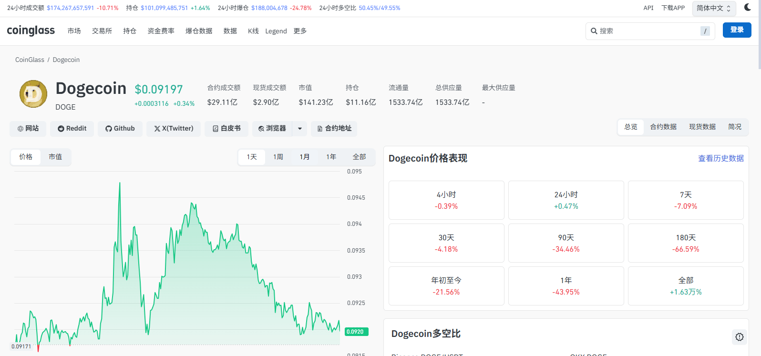The image size is (761, 356).
Task: Expand the 更多 menu in navigation
Action: [x=300, y=31]
